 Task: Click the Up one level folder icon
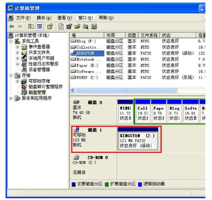31,27
